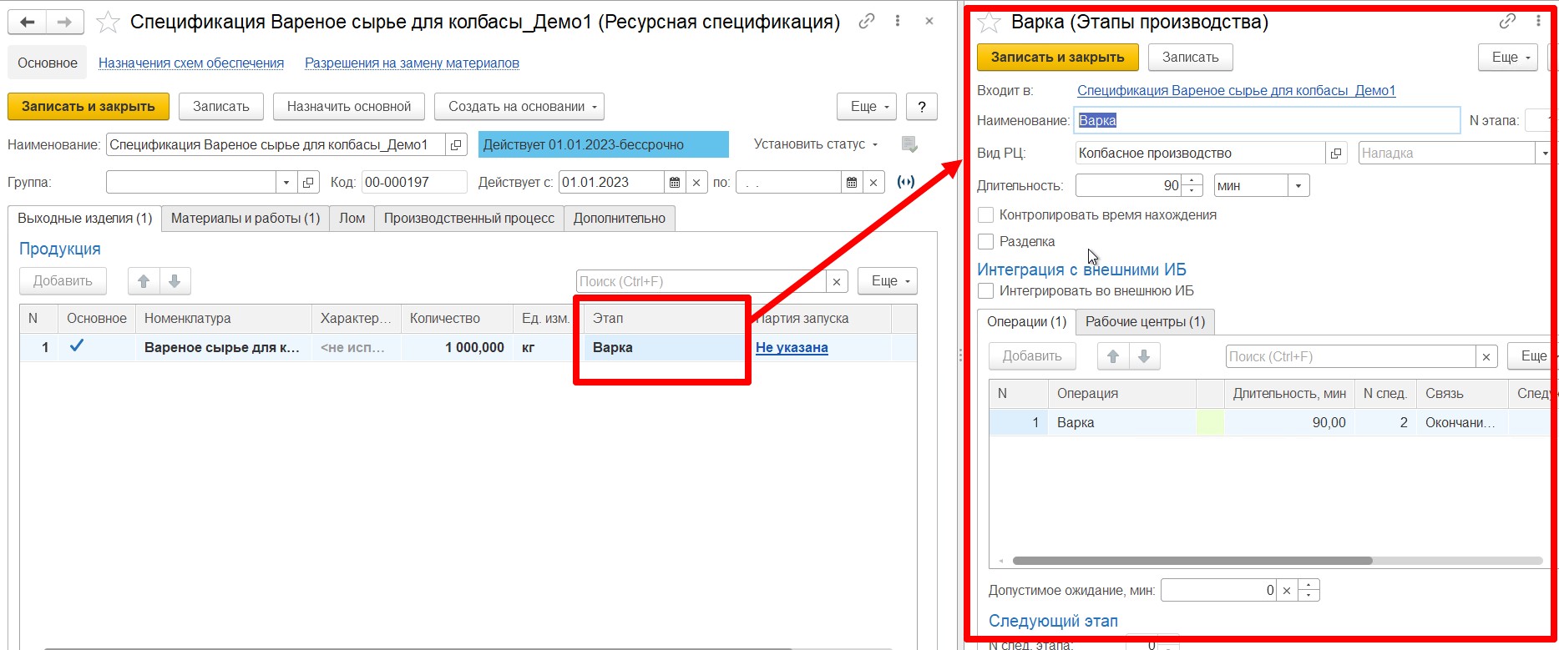This screenshot has width=1559, height=650.
Task: Click the horizontal scrollbar of the operations table
Action: coord(1192,561)
